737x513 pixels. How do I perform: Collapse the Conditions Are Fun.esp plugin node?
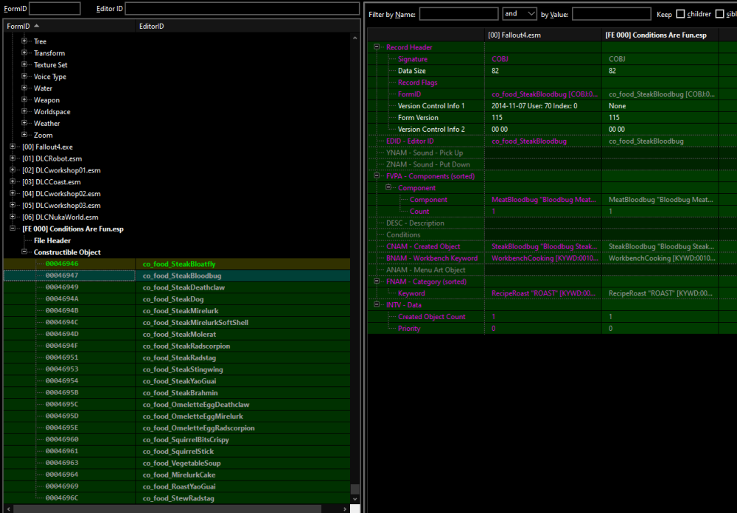click(x=13, y=228)
